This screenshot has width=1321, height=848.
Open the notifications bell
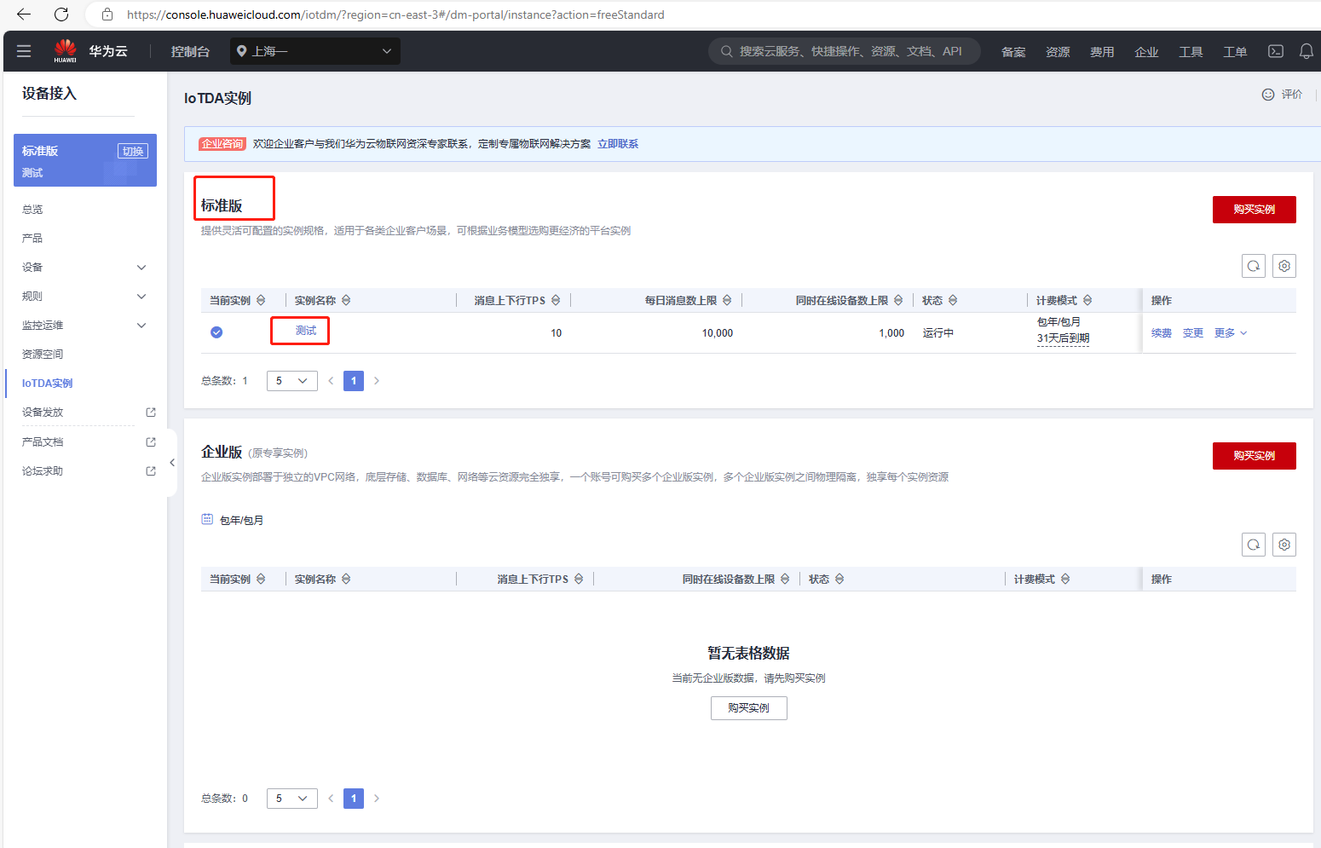tap(1306, 51)
